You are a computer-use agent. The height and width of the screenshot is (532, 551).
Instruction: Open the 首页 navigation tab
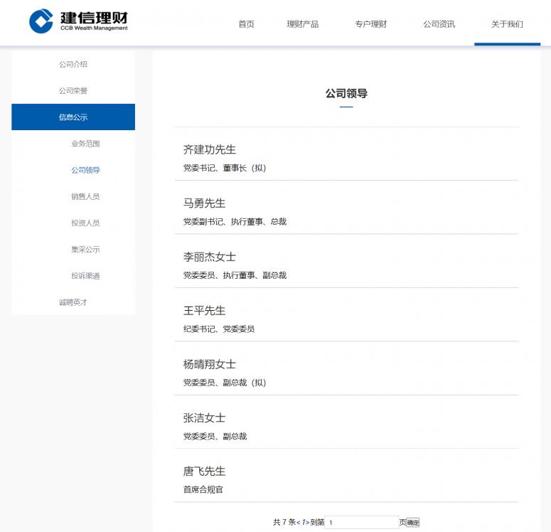[x=246, y=24]
